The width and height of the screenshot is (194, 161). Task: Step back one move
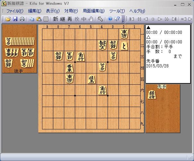point(145,19)
